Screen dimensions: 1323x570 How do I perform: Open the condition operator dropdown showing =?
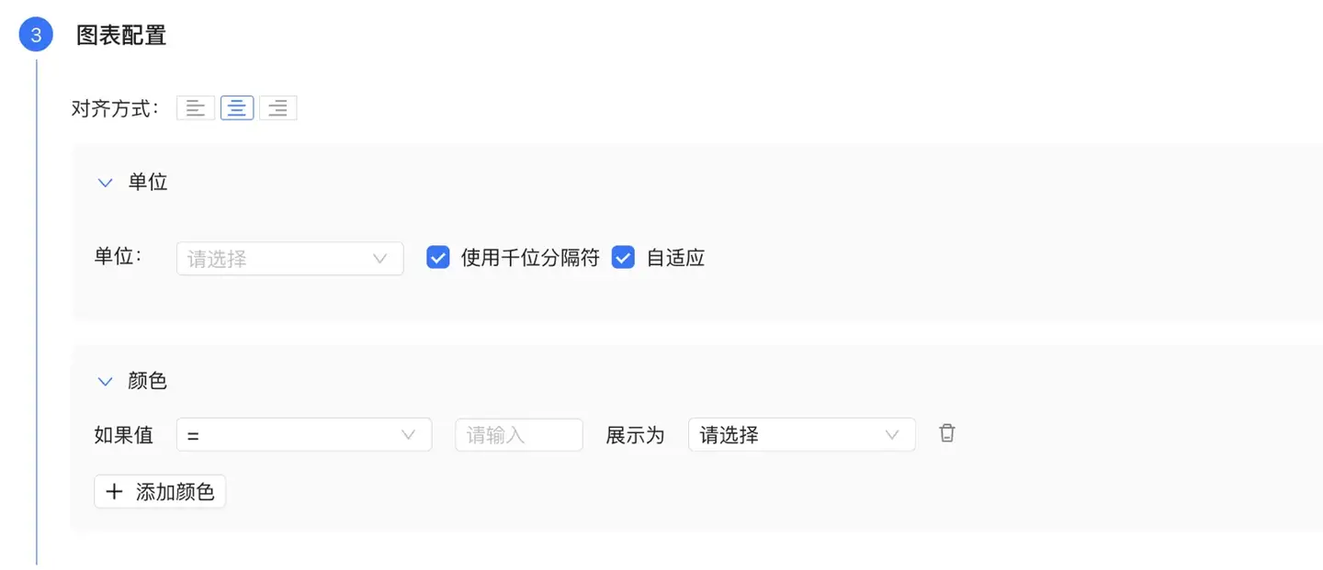[x=303, y=434]
